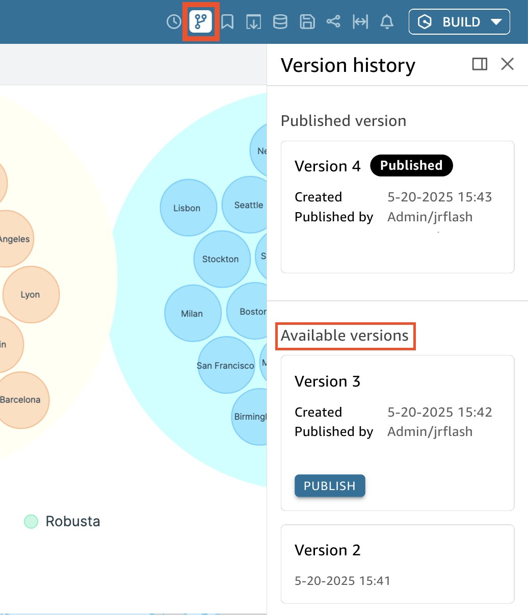The height and width of the screenshot is (615, 528).
Task: Publish Version 3
Action: (x=330, y=486)
